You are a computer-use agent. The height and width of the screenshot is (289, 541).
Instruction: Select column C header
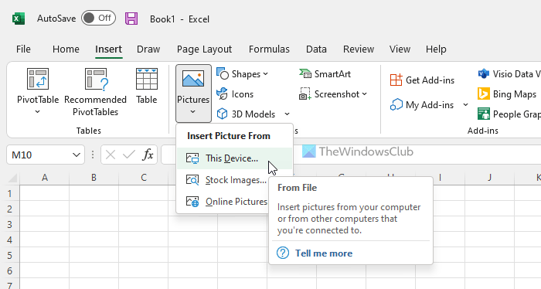144,178
